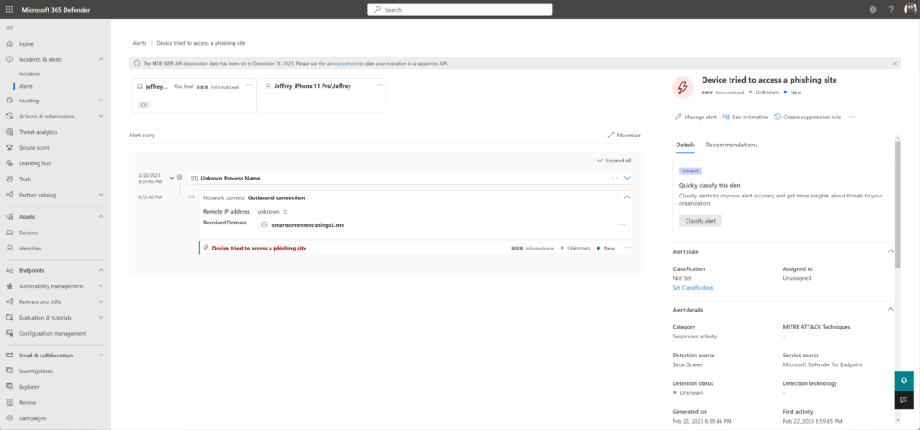Click the Explorer icon in sidebar
The height and width of the screenshot is (430, 920).
(x=9, y=387)
